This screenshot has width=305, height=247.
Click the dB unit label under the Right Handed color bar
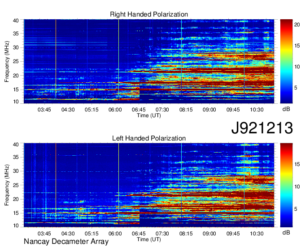click(x=286, y=109)
